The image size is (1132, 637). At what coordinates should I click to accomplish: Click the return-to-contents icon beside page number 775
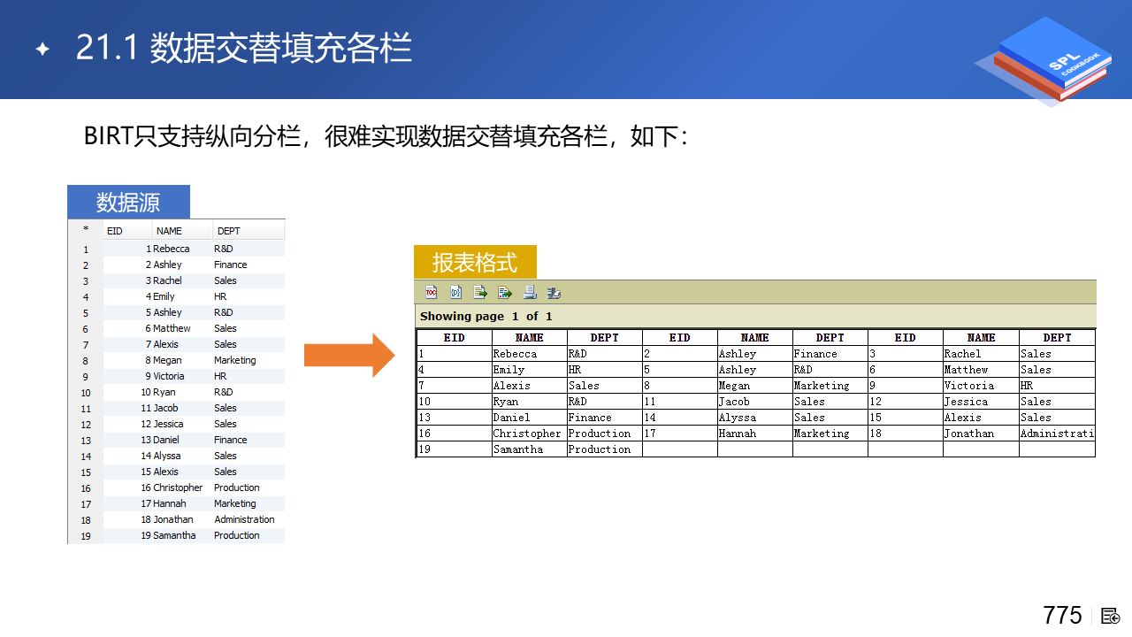point(1111,616)
